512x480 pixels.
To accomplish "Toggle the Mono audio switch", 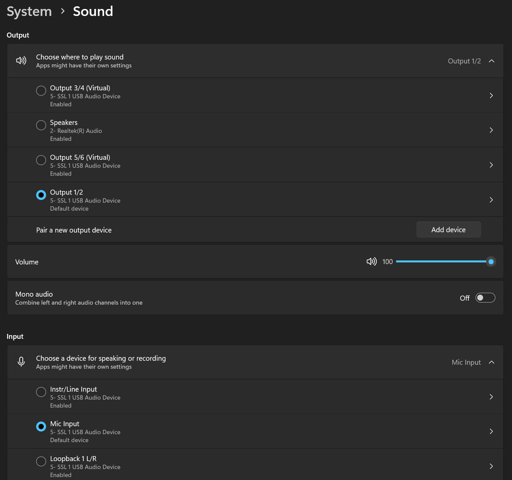I will [x=485, y=298].
